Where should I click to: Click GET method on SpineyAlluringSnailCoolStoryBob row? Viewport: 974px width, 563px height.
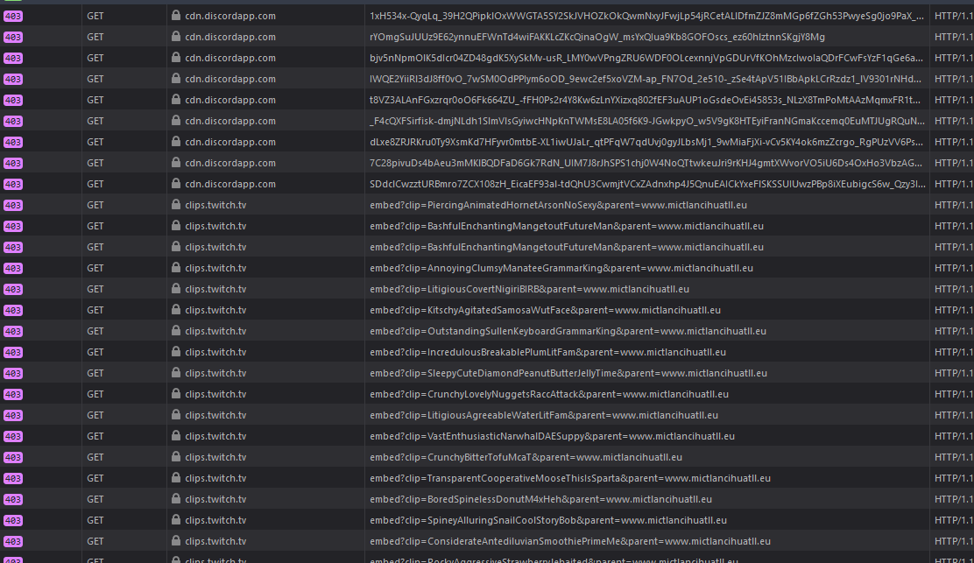[x=95, y=520]
